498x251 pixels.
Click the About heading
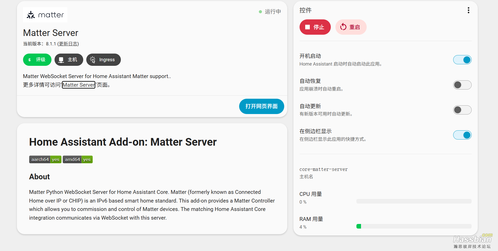pyautogui.click(x=39, y=177)
